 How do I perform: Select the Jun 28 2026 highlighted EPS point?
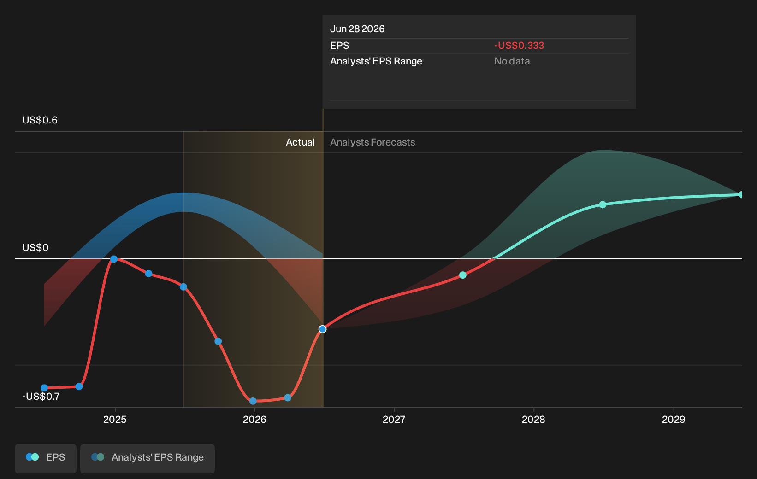click(x=323, y=329)
